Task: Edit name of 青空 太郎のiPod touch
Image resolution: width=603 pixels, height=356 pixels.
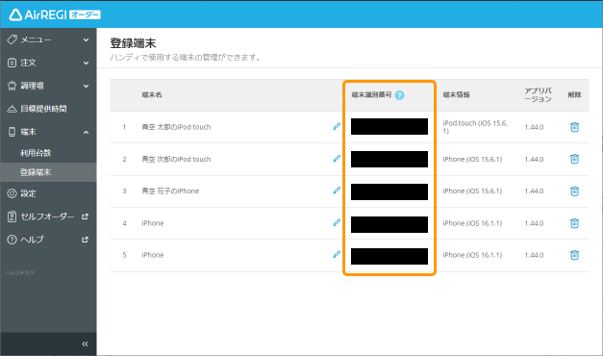Action: point(337,126)
